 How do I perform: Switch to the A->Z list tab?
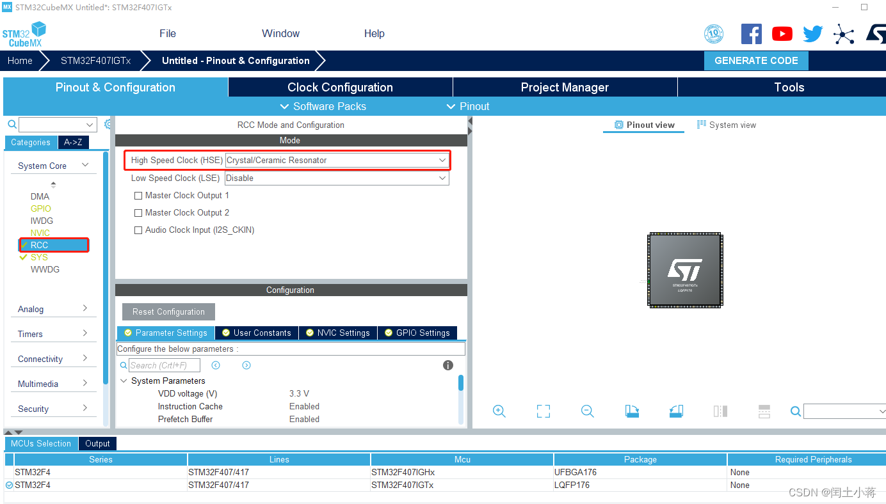pyautogui.click(x=74, y=143)
